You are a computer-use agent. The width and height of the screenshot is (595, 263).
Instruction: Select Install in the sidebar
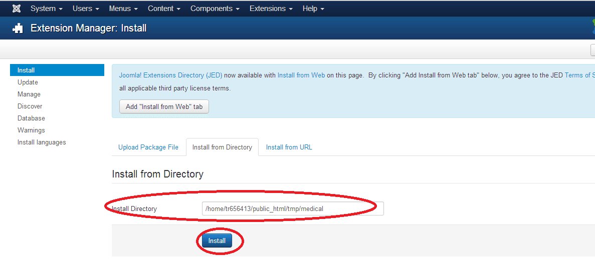tap(57, 70)
